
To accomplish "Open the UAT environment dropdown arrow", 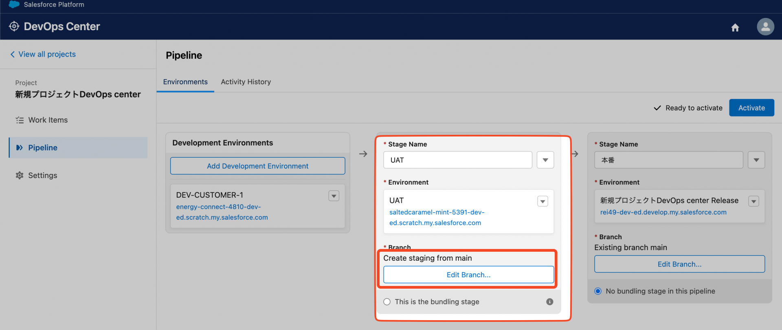I will point(543,201).
